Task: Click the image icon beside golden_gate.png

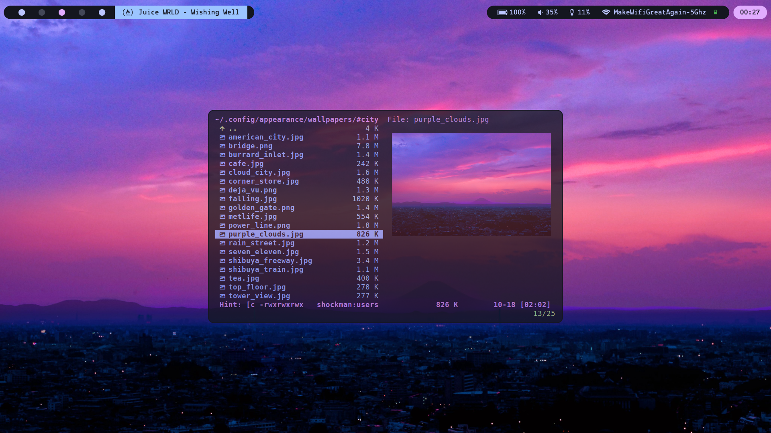Action: coord(222,208)
